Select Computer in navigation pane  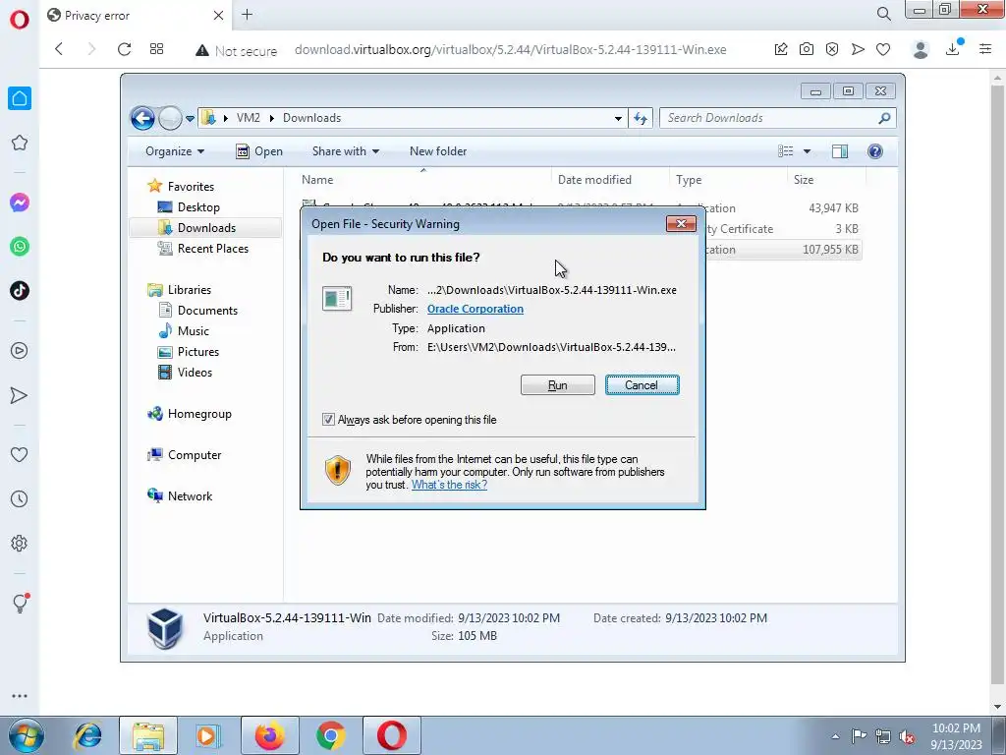(x=195, y=455)
